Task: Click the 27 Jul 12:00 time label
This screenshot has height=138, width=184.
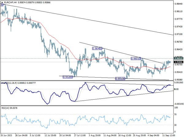Action: (x=80, y=135)
